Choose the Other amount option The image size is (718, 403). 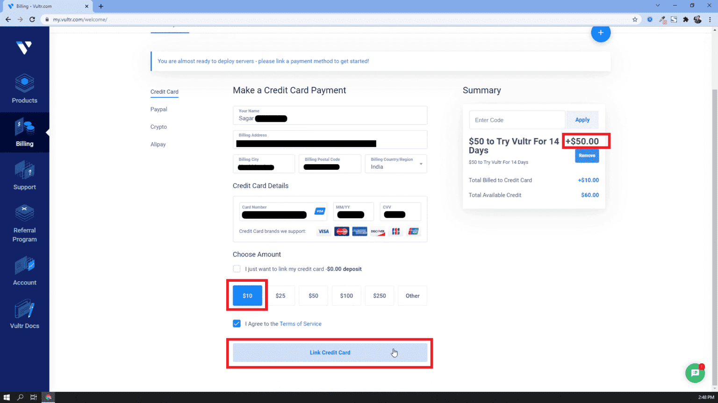412,296
